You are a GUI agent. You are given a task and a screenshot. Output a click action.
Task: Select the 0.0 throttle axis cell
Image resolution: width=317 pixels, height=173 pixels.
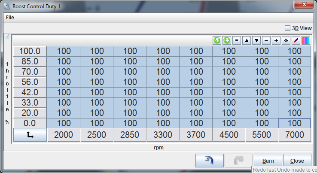(30, 123)
